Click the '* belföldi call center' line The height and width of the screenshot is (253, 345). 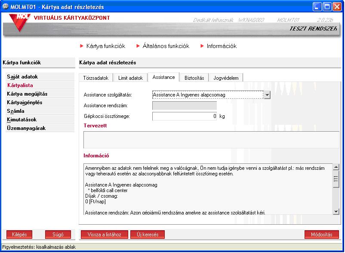[108, 190]
